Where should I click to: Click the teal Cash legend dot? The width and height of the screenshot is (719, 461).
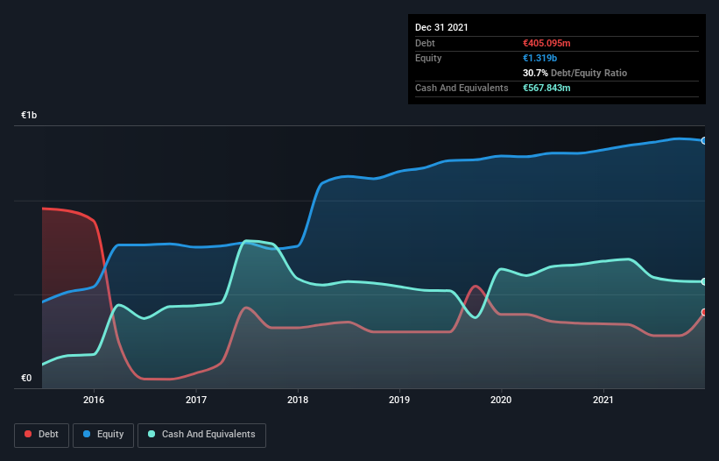coord(152,434)
